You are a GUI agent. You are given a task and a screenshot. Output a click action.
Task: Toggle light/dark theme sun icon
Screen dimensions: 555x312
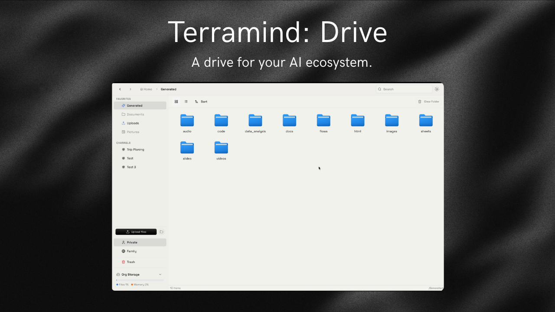point(437,89)
